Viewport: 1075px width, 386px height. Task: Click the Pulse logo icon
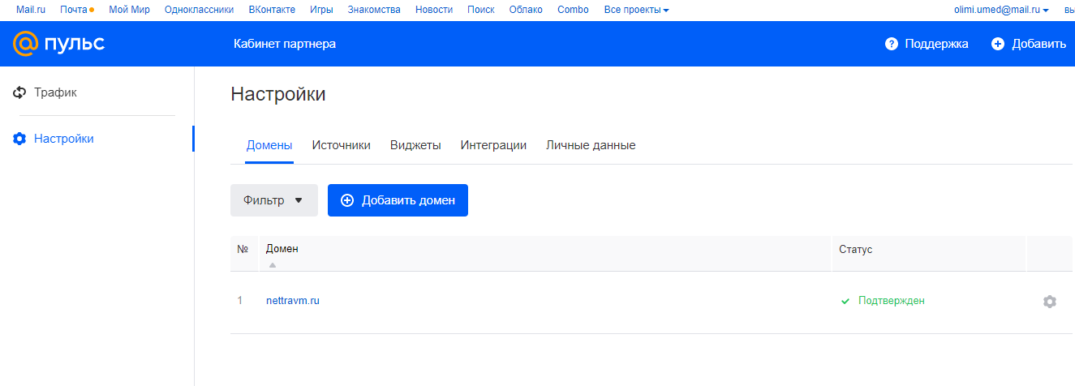25,44
